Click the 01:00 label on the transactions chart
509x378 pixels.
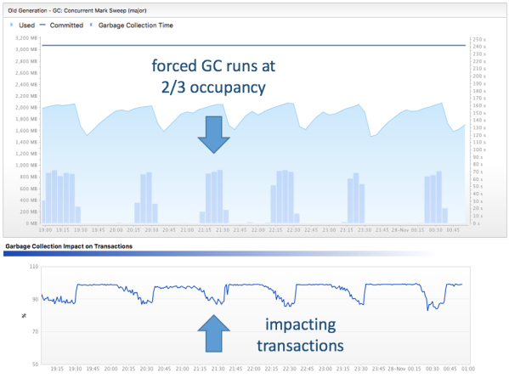tap(468, 369)
